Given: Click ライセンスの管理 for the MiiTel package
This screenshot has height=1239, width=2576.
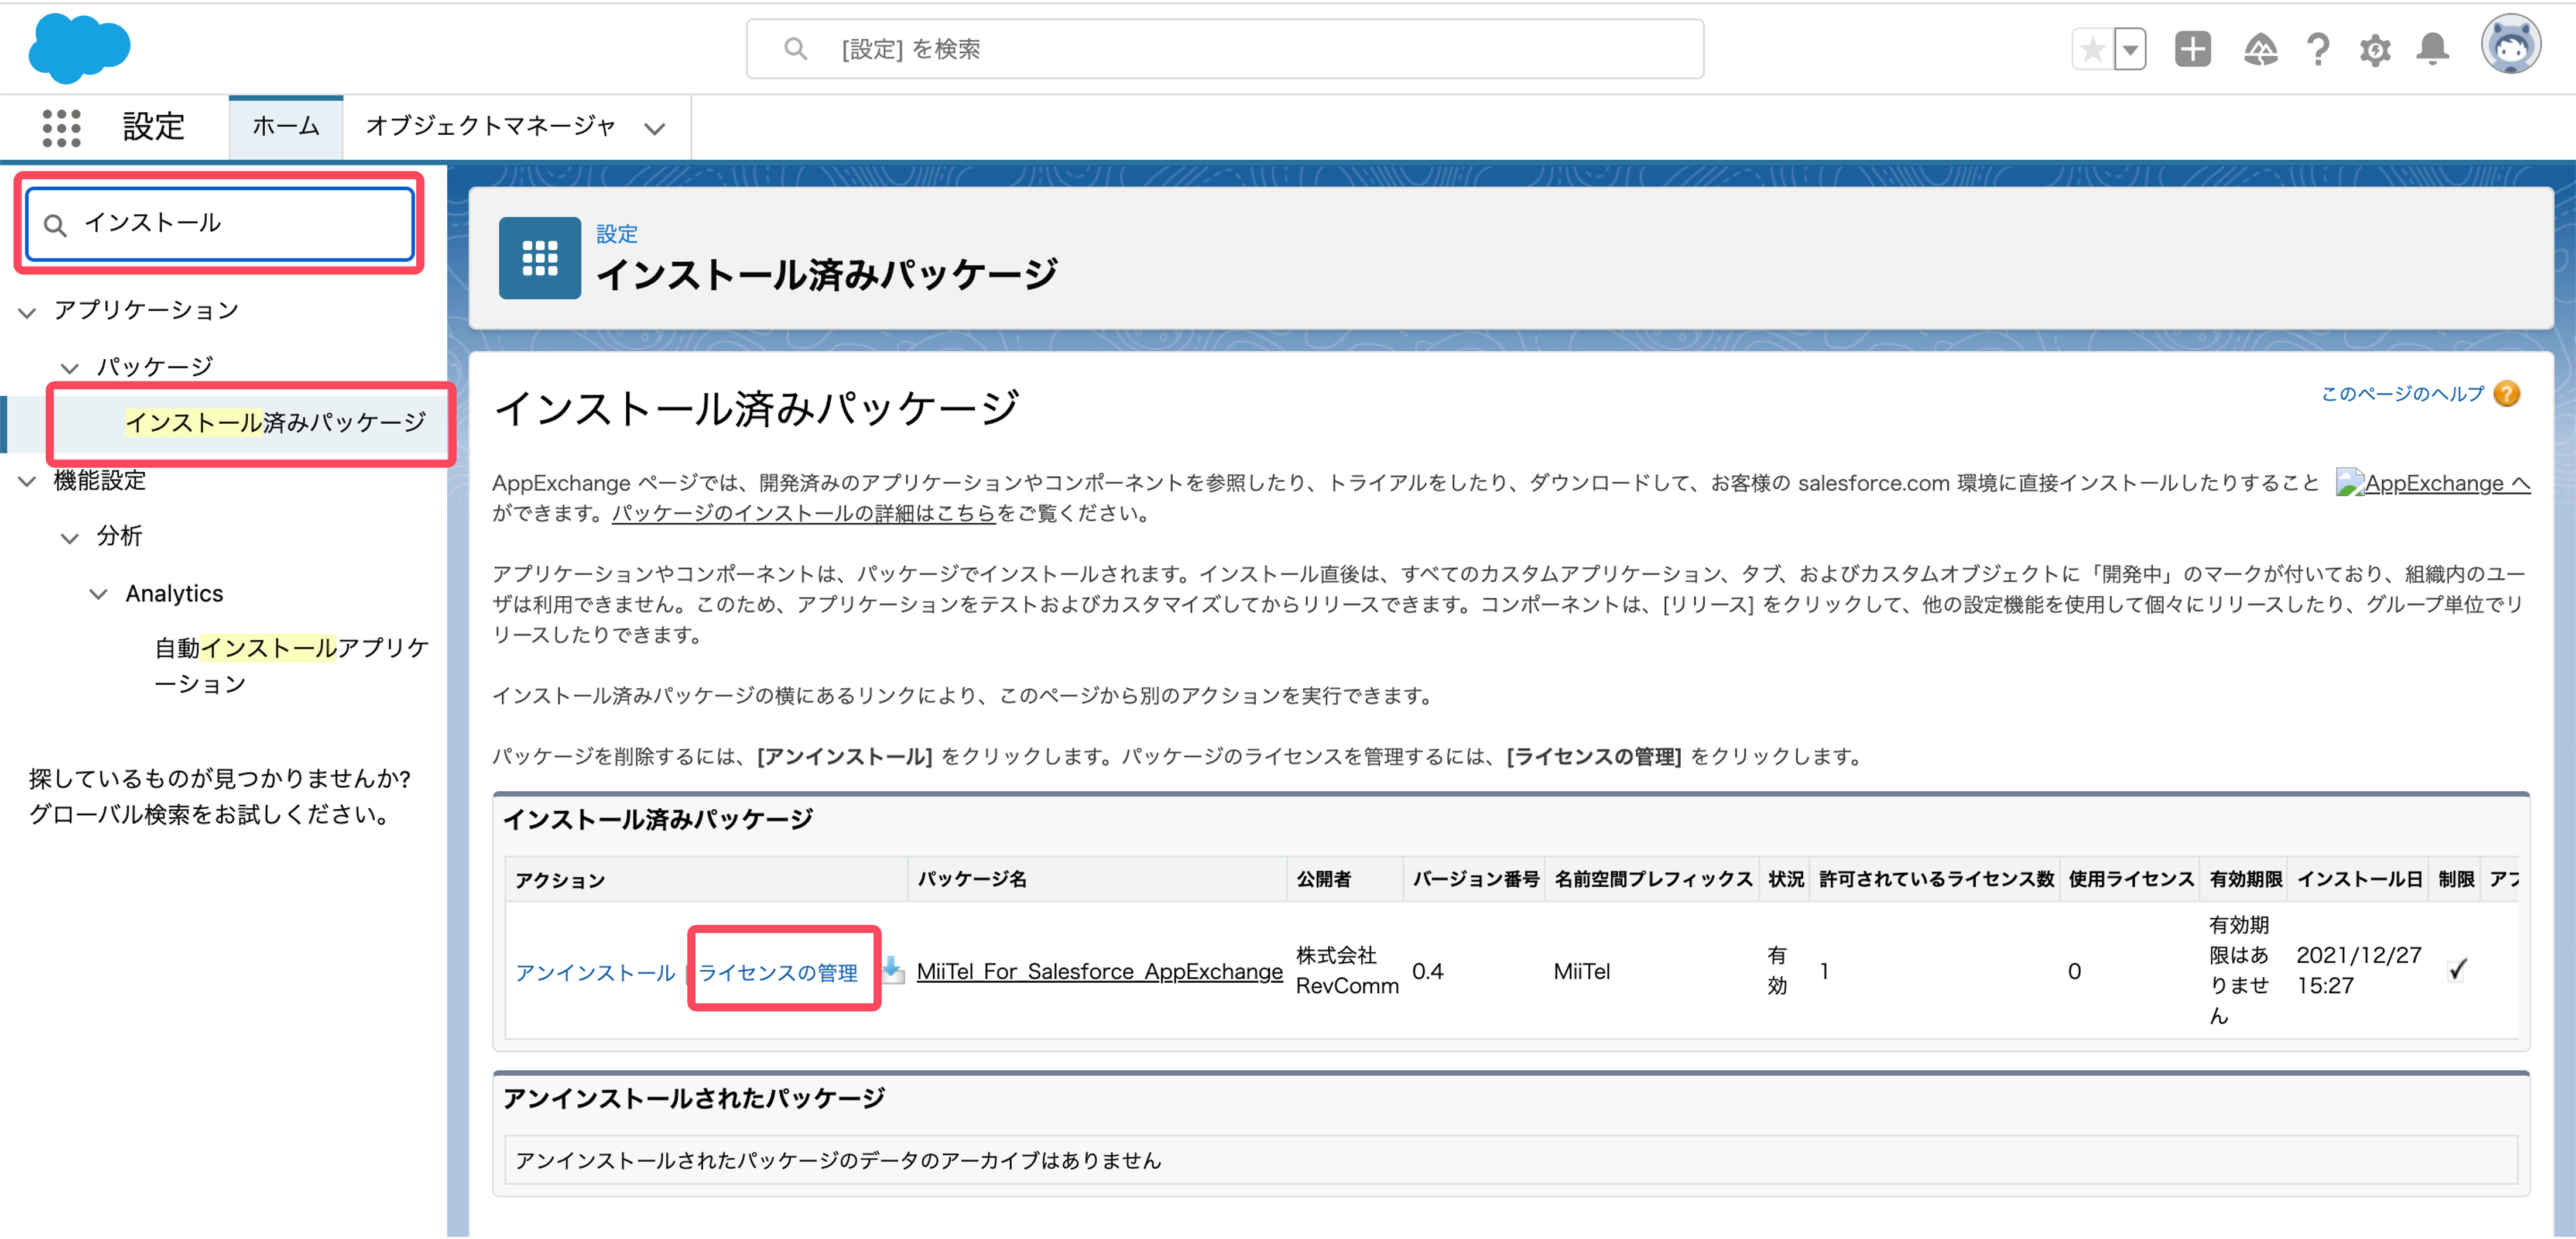Looking at the screenshot, I should (x=778, y=972).
